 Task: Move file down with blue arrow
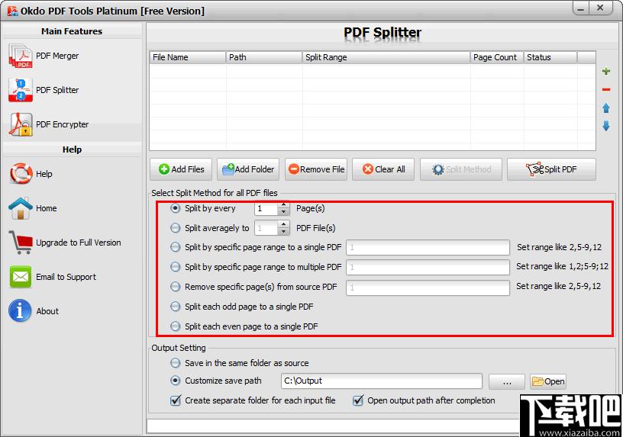click(x=606, y=127)
